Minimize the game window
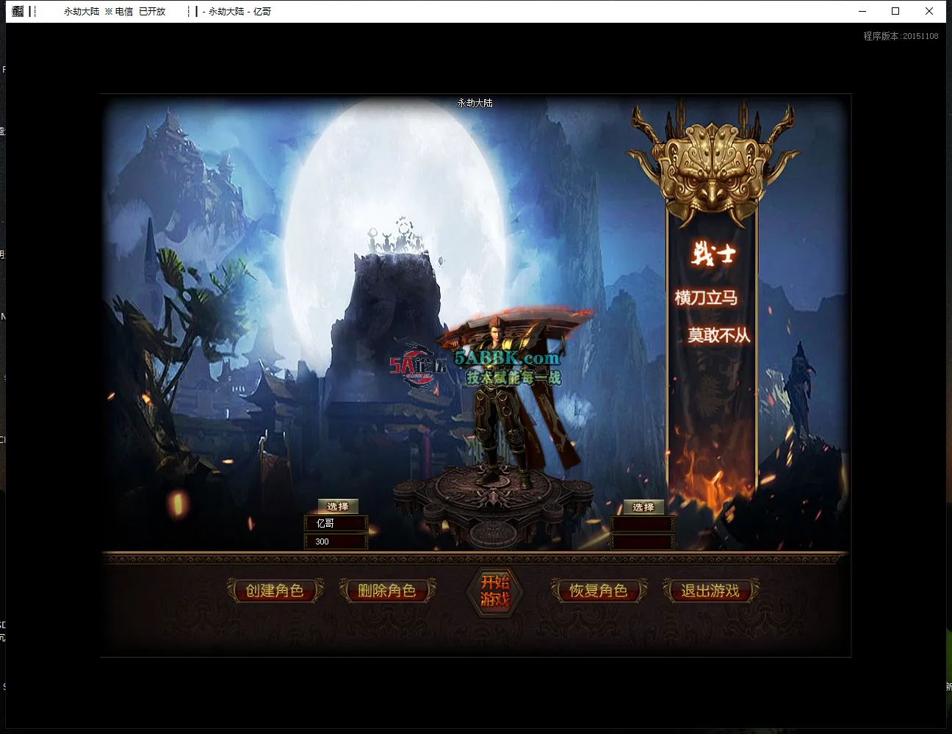Viewport: 952px width, 734px height. pyautogui.click(x=862, y=11)
